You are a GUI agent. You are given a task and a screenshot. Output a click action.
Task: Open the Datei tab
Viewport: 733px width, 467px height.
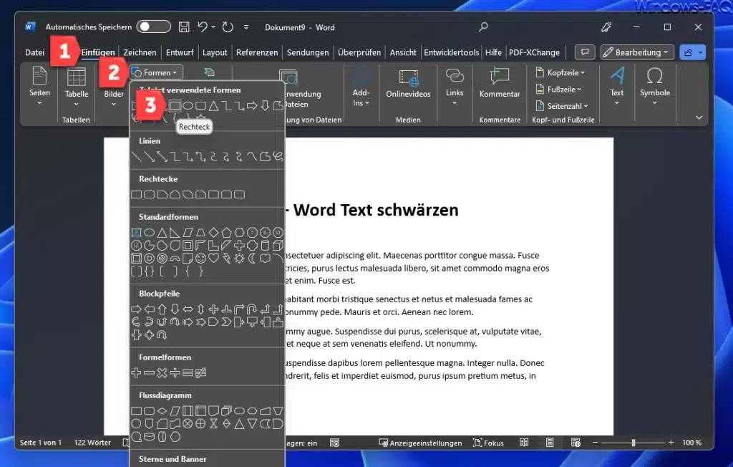[x=34, y=52]
